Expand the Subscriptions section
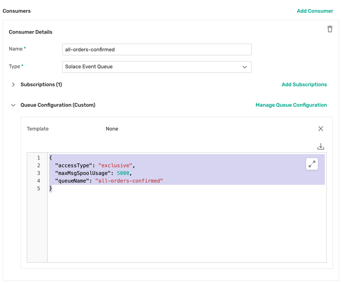341x284 pixels. (13, 84)
